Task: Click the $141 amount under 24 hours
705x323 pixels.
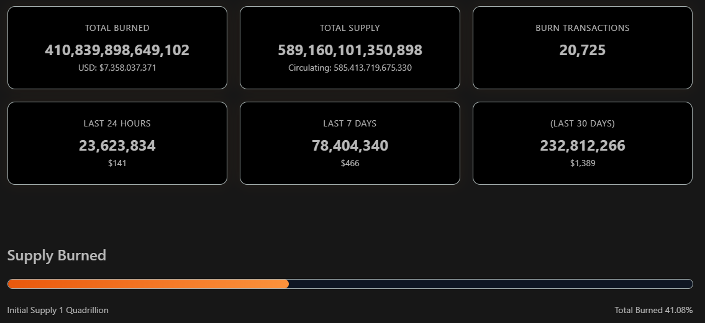Action: tap(117, 163)
